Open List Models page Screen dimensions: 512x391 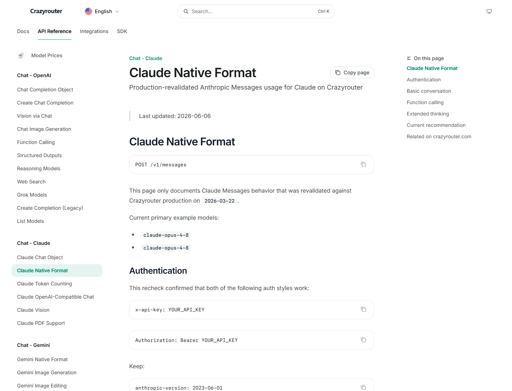pos(31,221)
